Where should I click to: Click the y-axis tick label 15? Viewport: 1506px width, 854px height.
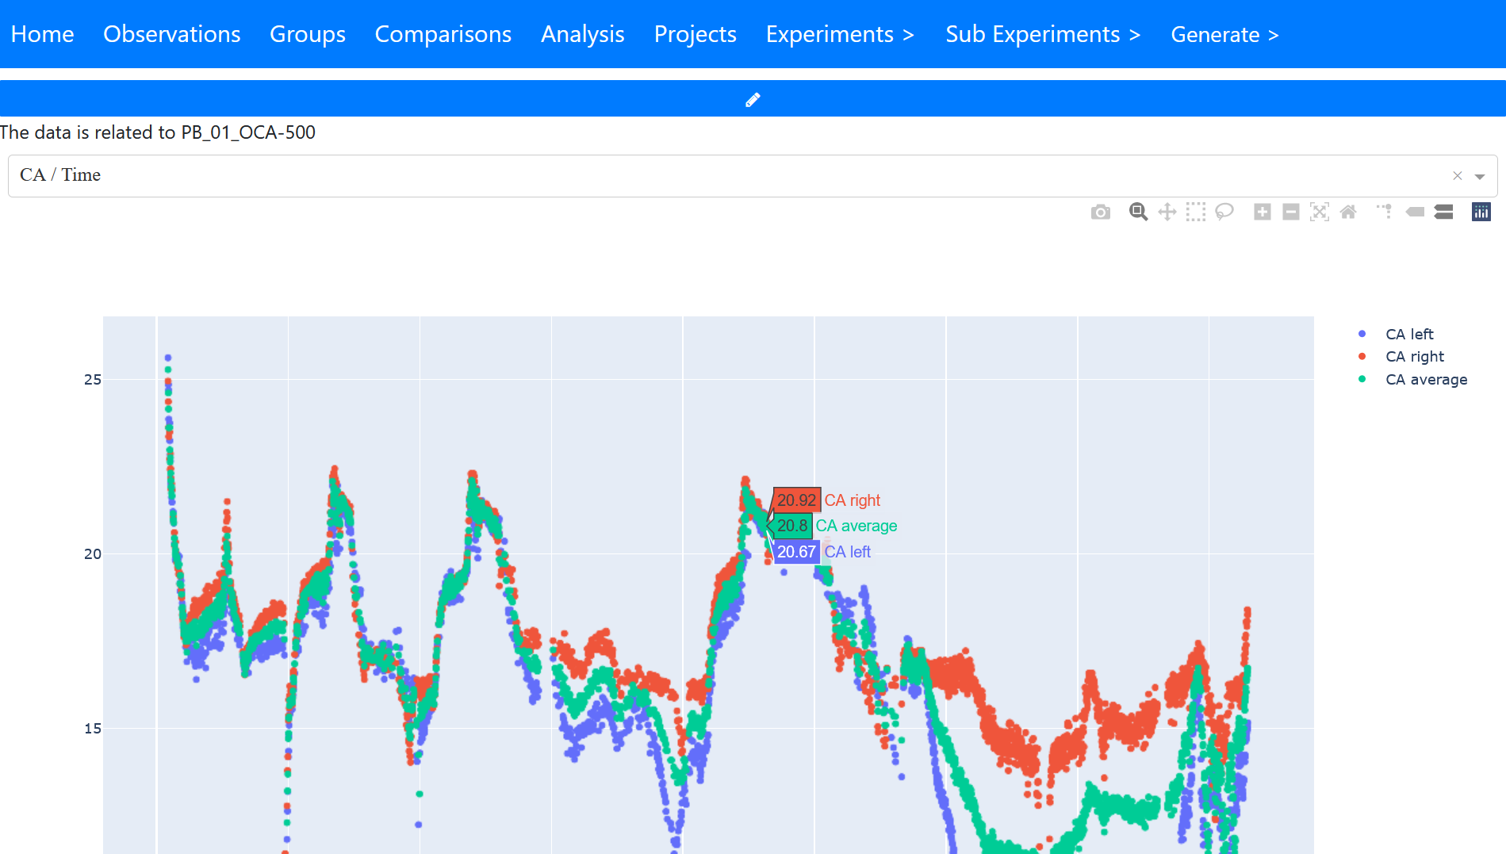93,729
